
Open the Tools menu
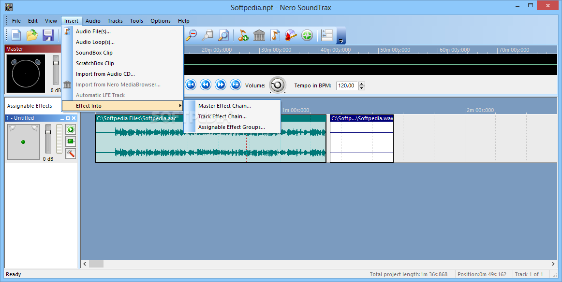(136, 21)
